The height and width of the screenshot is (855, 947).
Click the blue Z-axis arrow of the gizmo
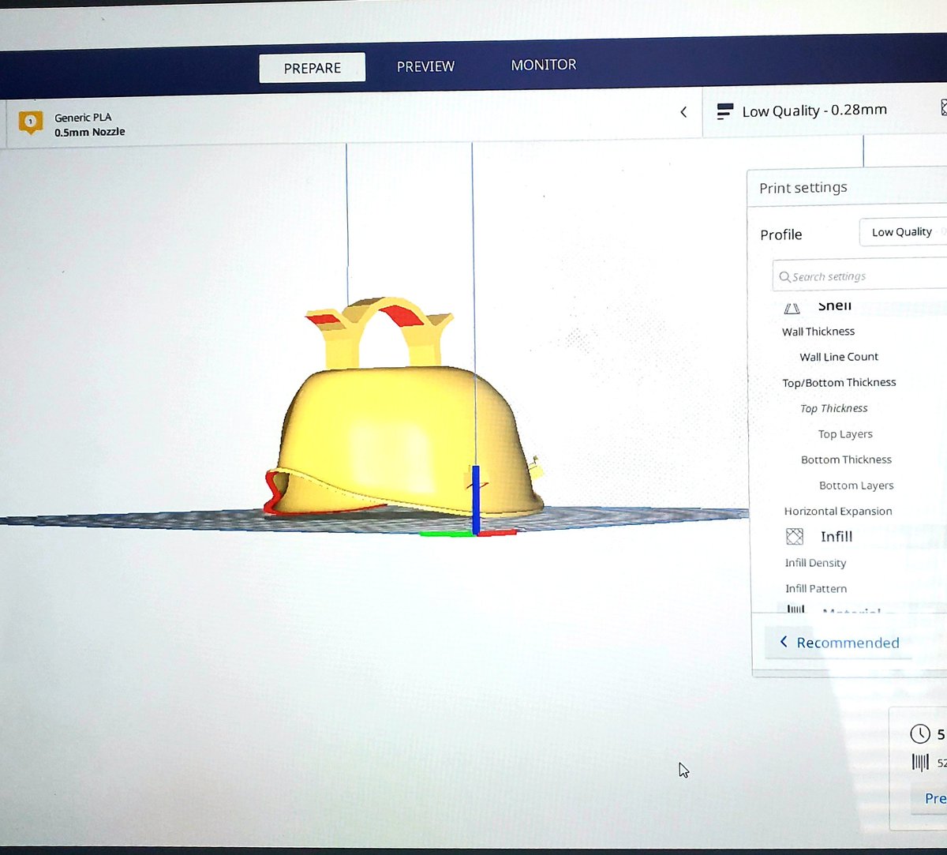[475, 499]
